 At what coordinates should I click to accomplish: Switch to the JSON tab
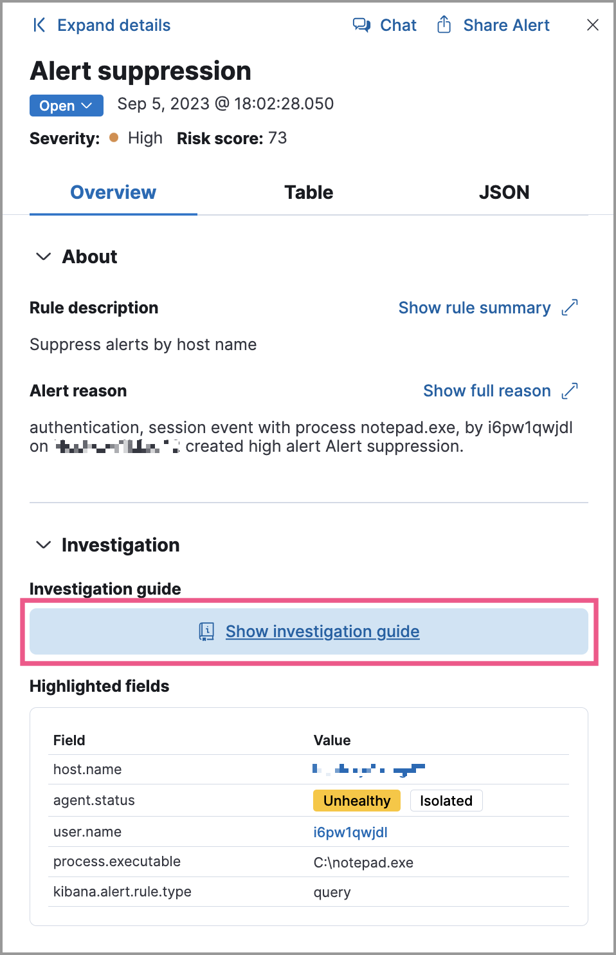(503, 192)
